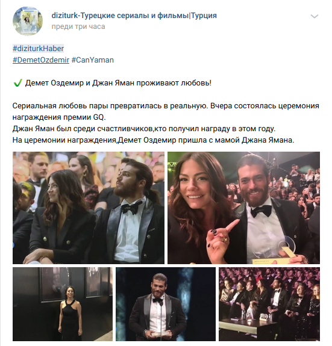The image size is (332, 346).
Task: Open the #diziturkHaber hashtag
Action: 38,49
